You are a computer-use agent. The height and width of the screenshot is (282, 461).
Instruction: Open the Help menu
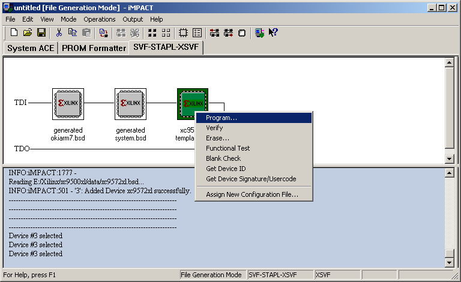157,19
